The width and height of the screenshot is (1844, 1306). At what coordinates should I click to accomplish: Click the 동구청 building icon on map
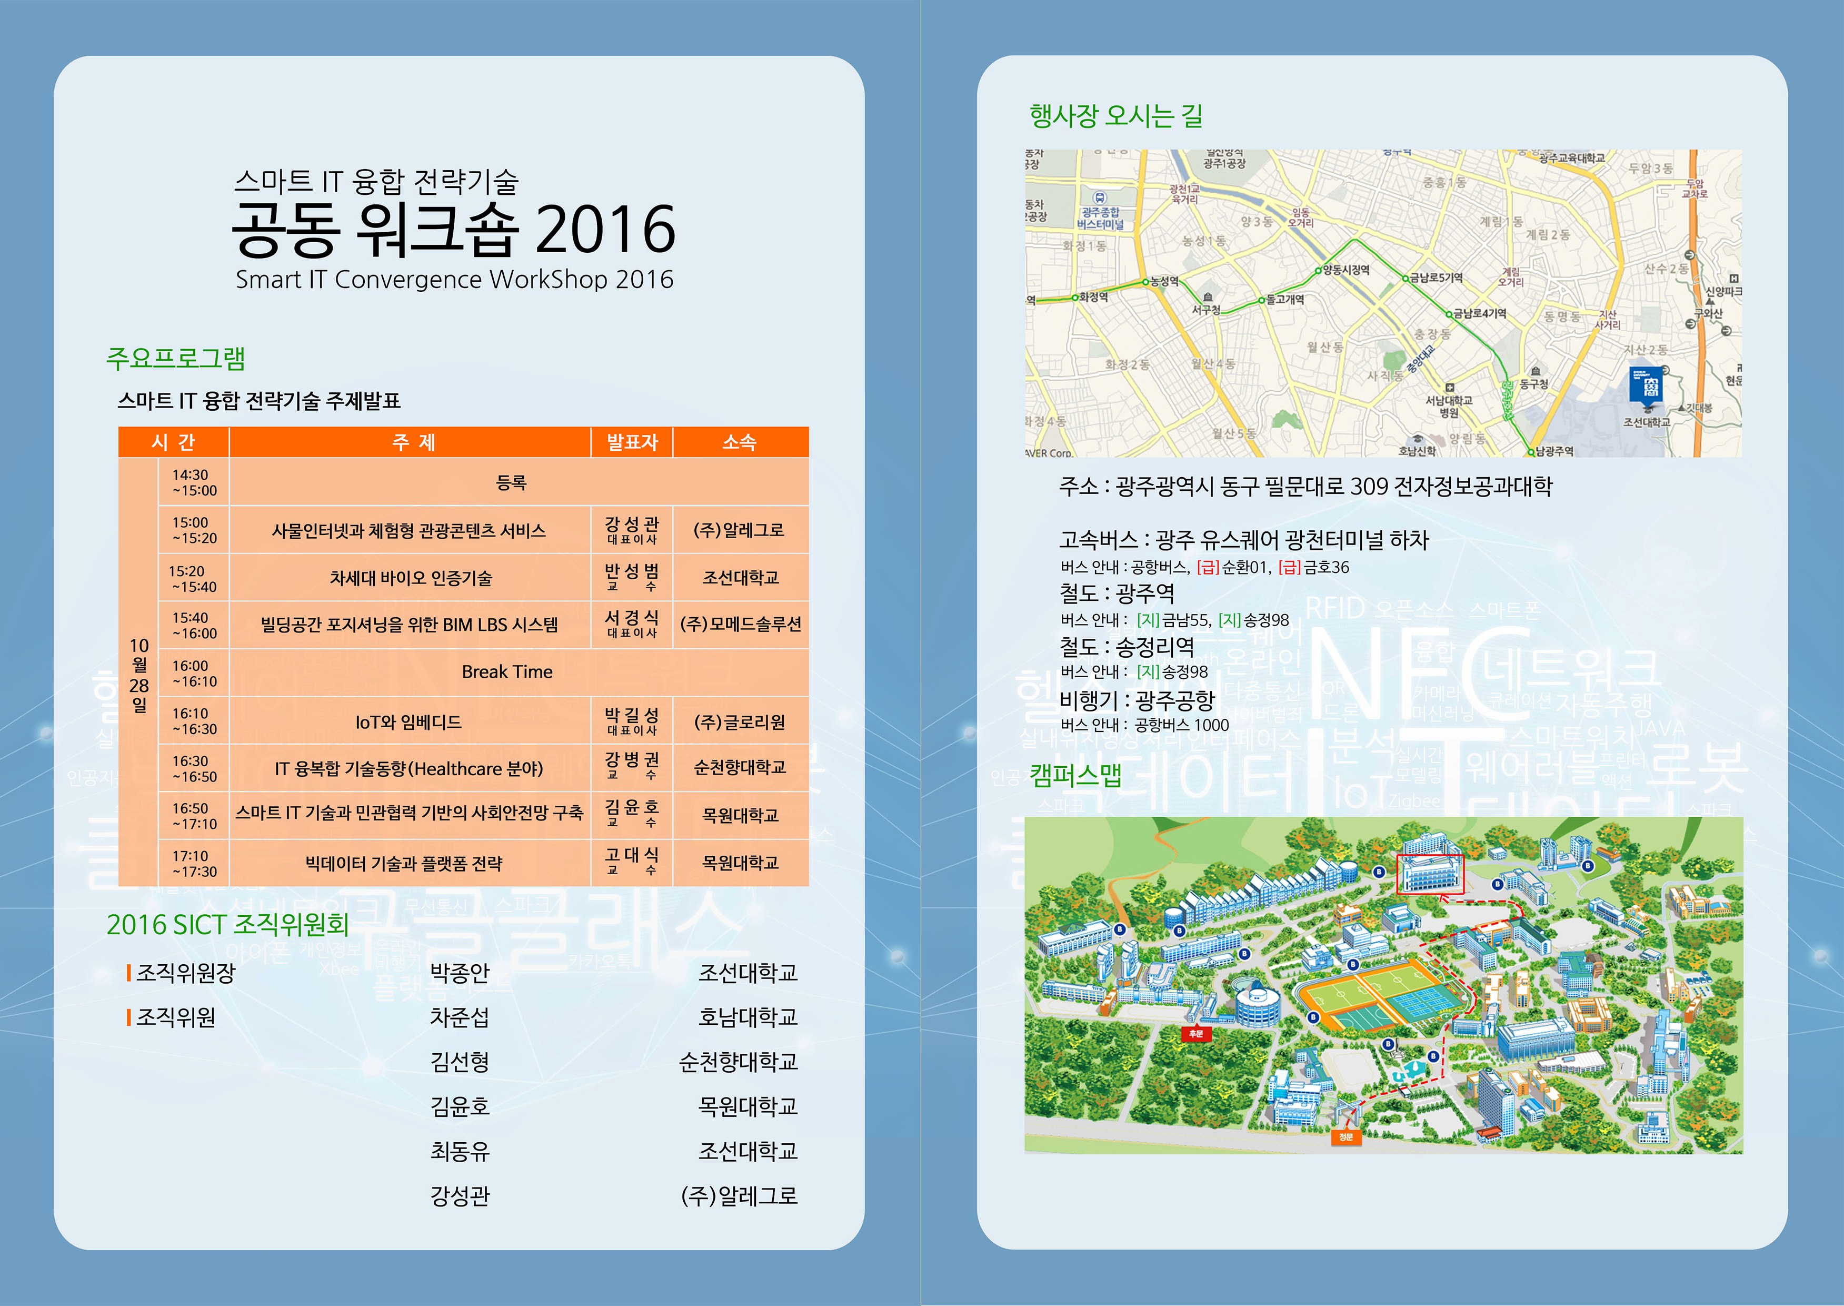point(1534,371)
